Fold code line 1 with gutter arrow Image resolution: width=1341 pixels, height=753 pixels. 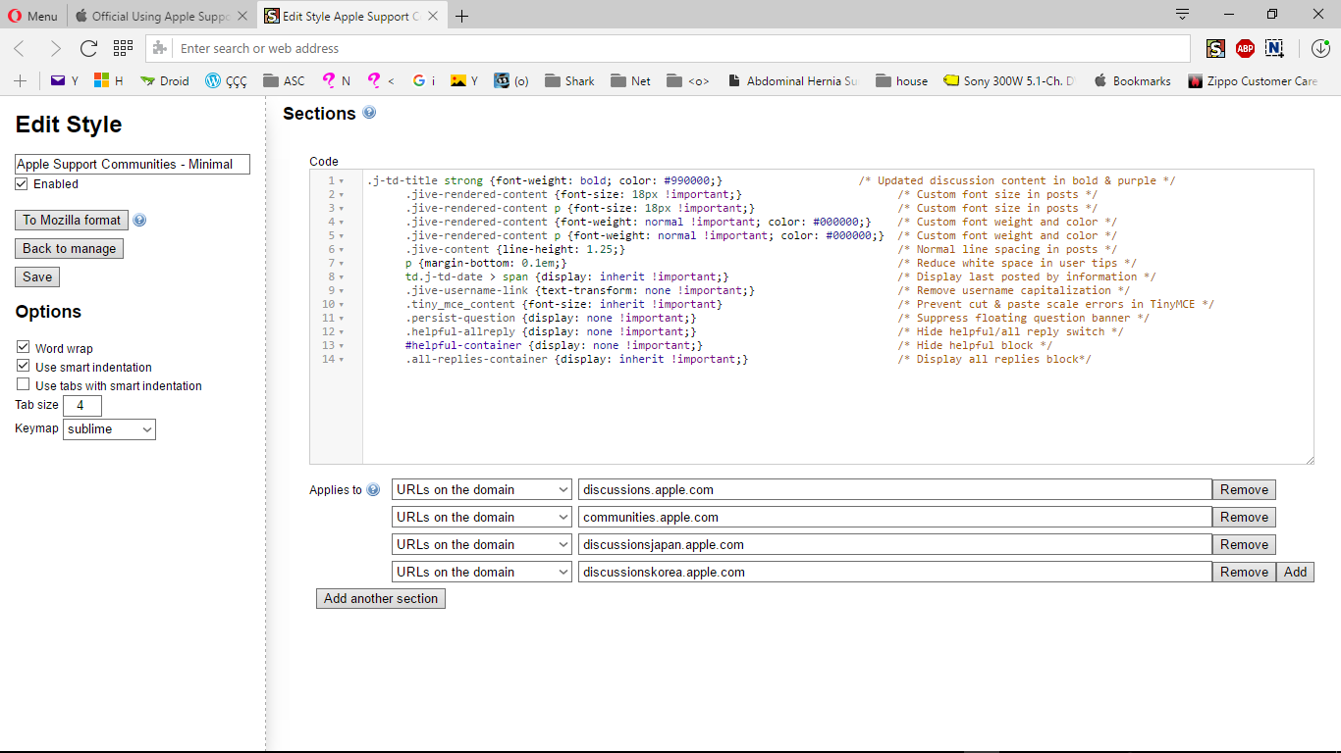coord(342,181)
